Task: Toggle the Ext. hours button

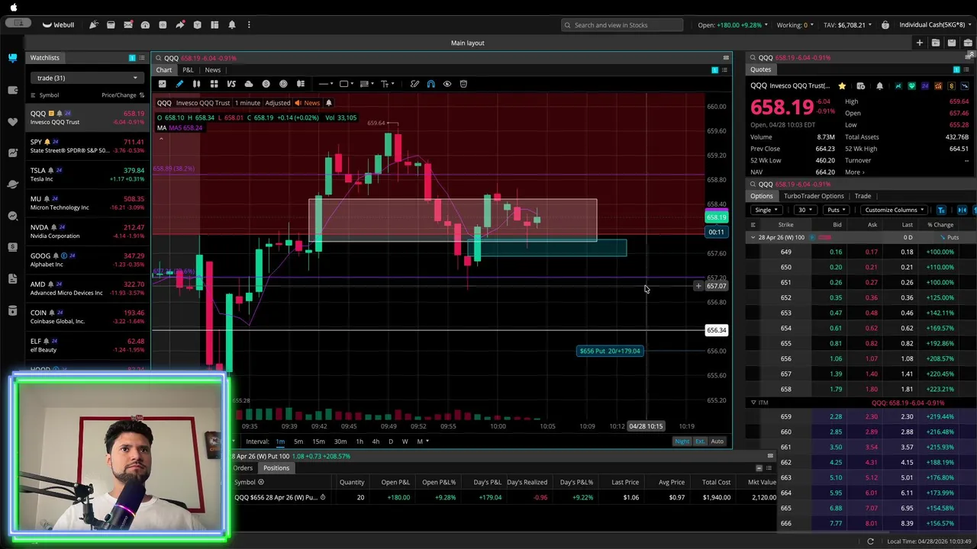Action: point(700,441)
